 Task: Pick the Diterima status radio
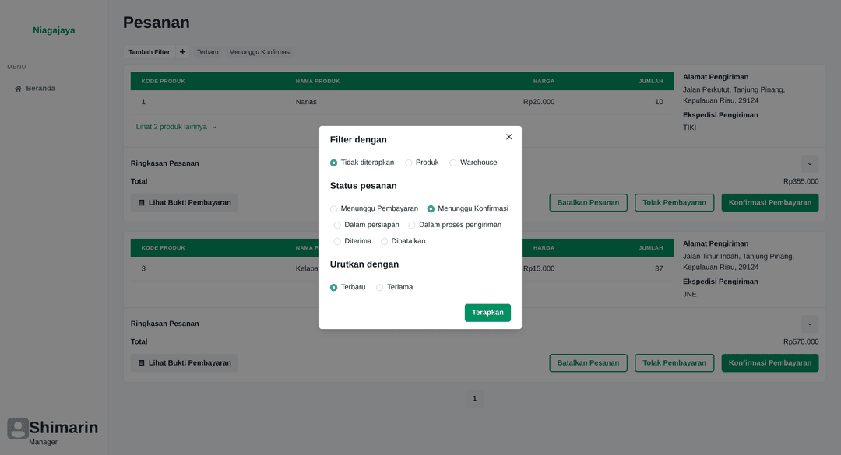tap(337, 242)
